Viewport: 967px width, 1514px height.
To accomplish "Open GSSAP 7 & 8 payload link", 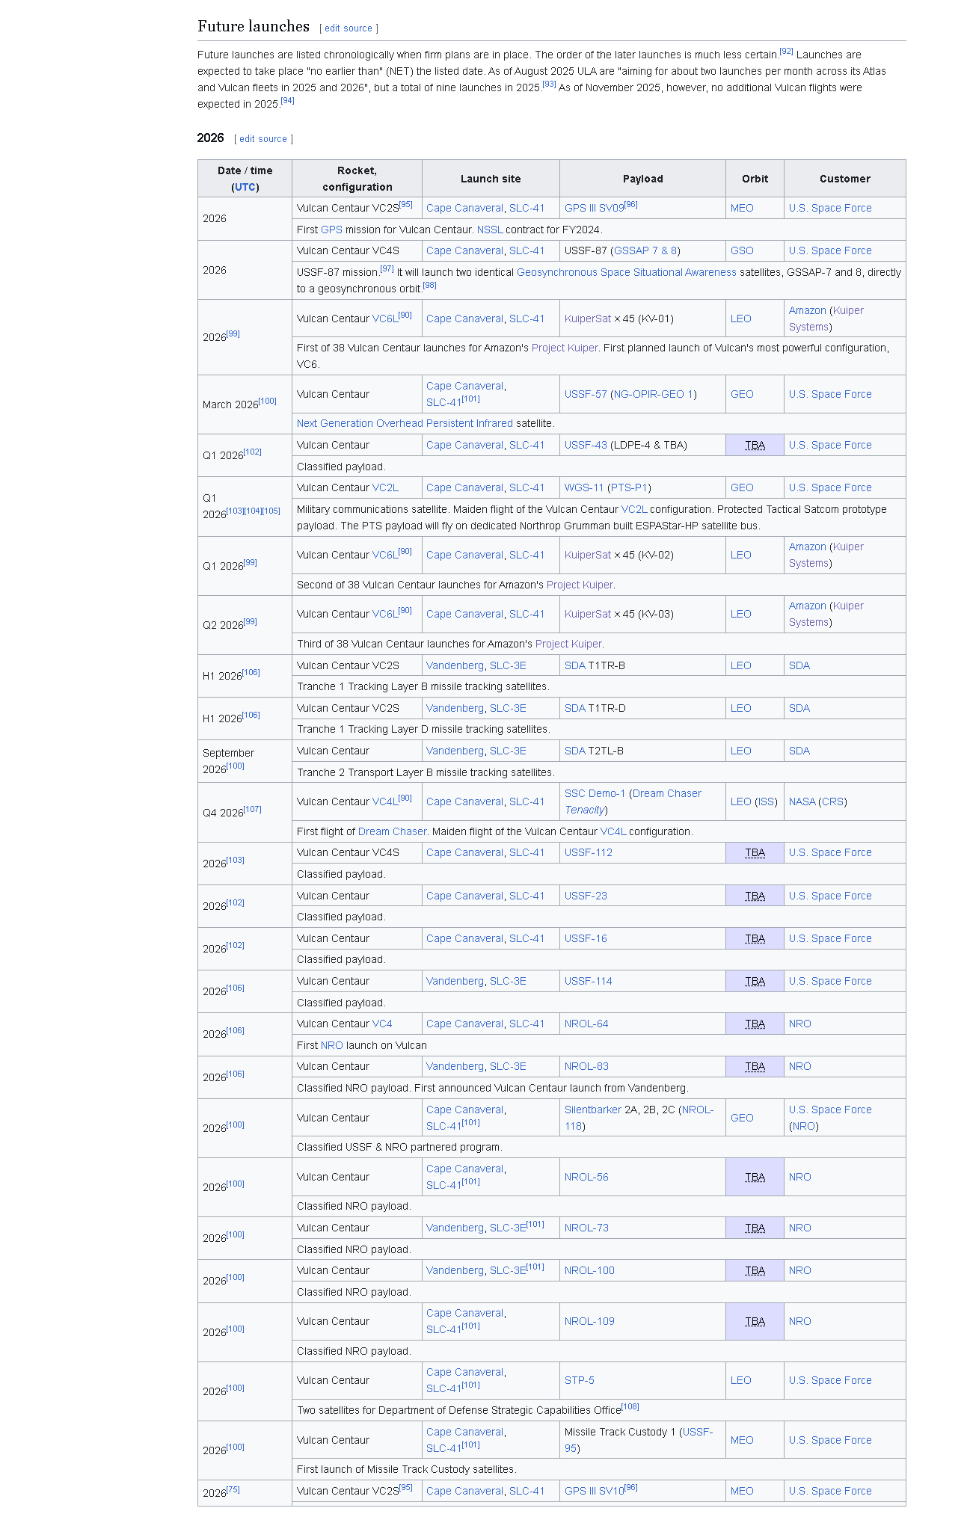I will (645, 250).
